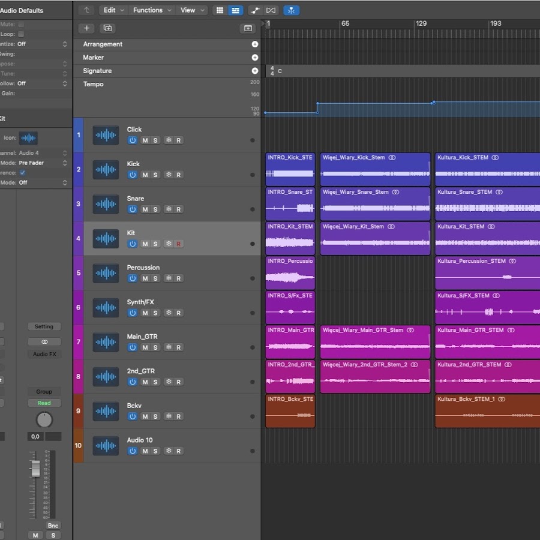
Task: Click the channel strip volume fader
Action: coord(35,469)
